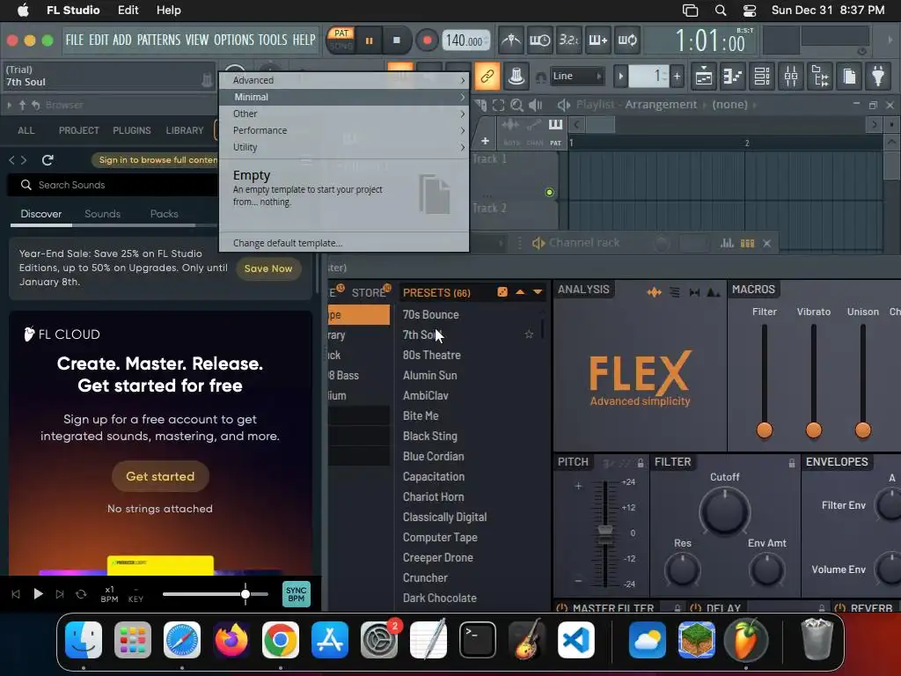
Task: Click the Cutoff knob in FILTER
Action: pos(725,511)
